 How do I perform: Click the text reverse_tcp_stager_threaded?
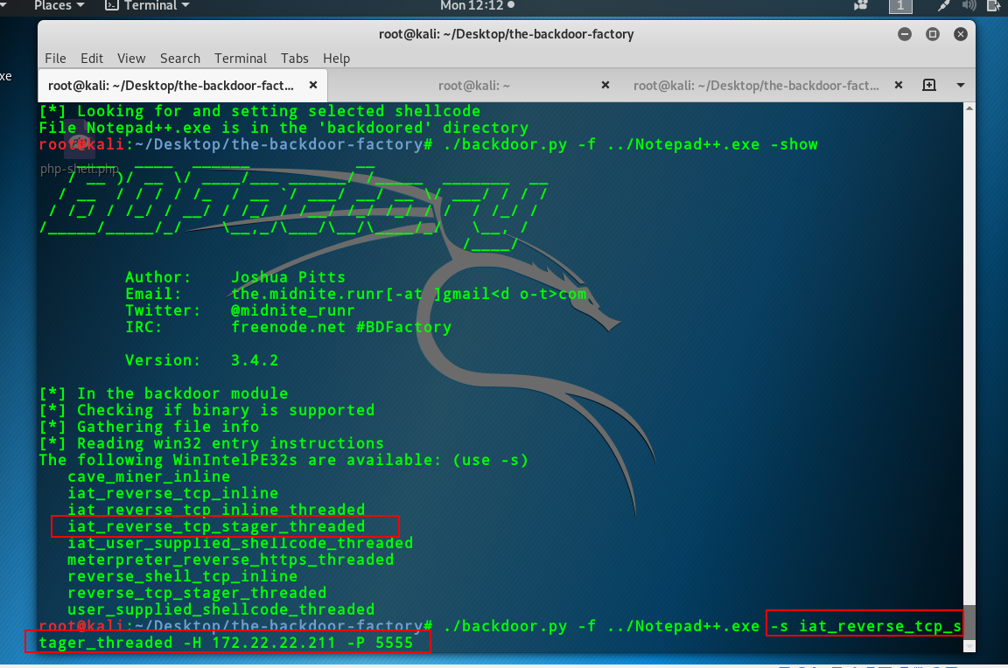point(197,593)
